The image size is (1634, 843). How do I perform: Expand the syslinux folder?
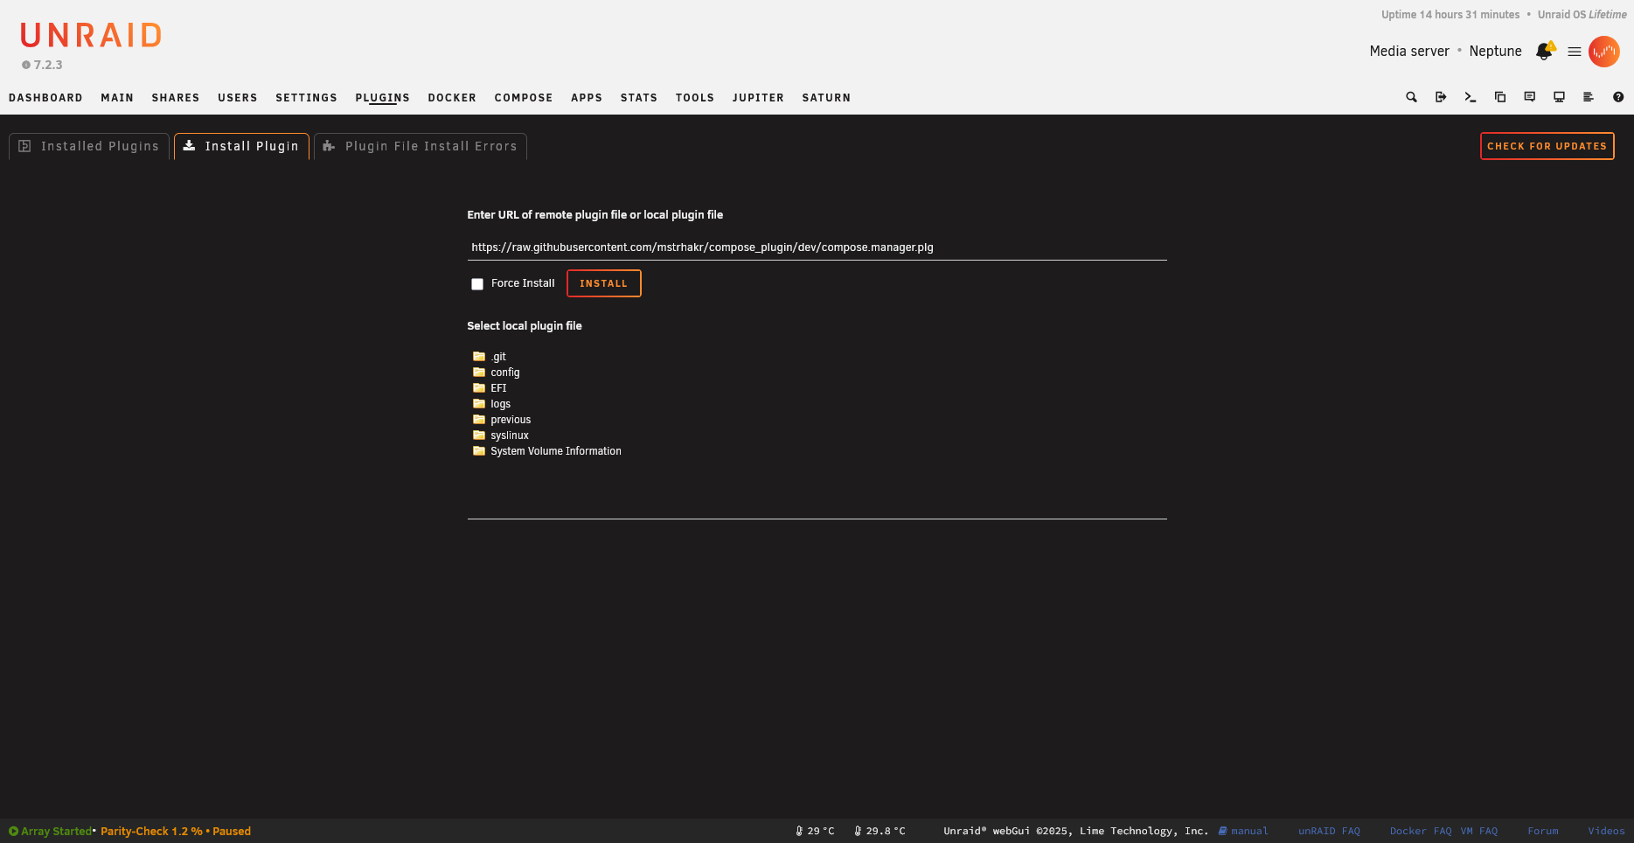[x=510, y=435]
